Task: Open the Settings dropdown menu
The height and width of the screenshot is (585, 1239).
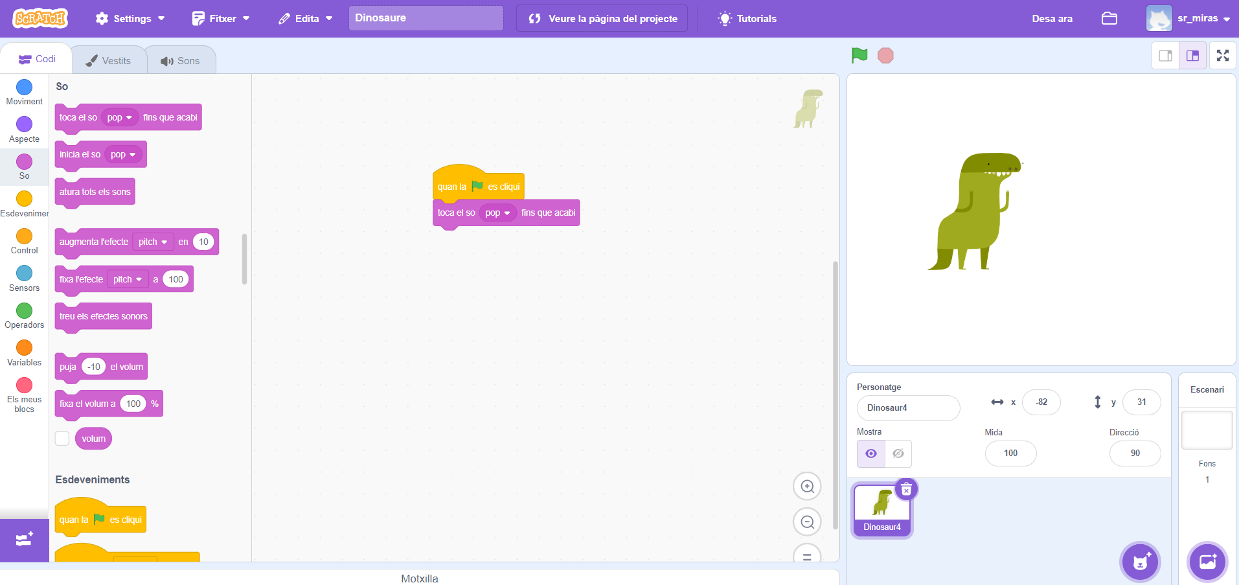Action: [x=130, y=18]
